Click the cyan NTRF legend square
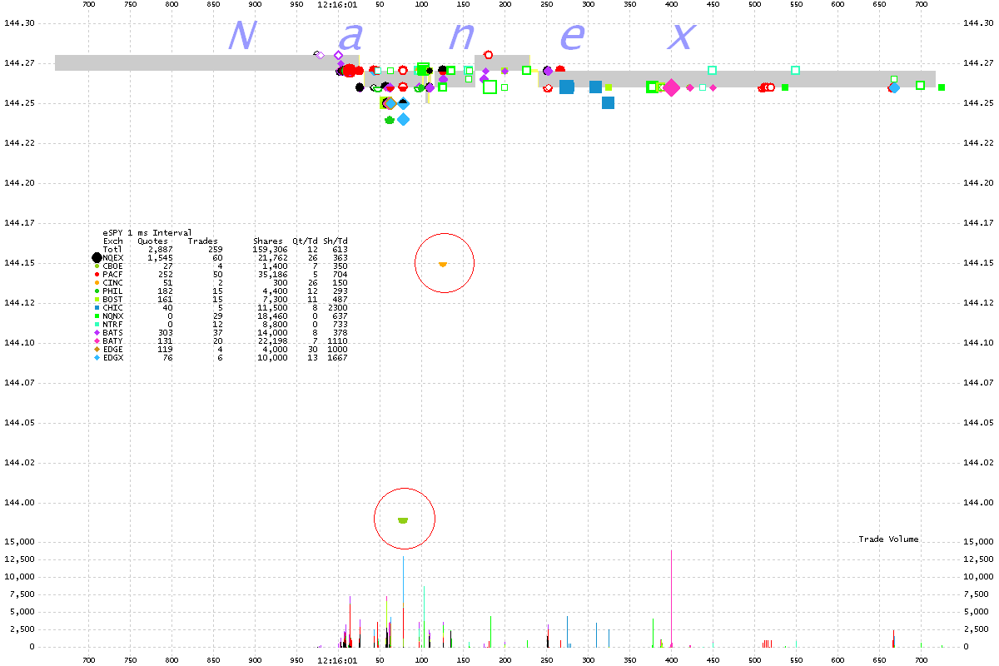This screenshot has width=999, height=666. 97,324
